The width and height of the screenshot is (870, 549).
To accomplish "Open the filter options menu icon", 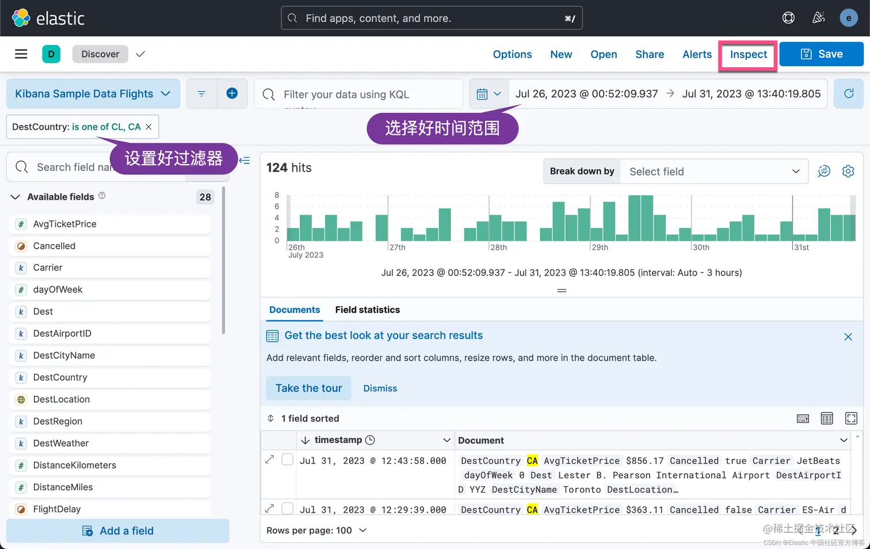I will click(201, 94).
